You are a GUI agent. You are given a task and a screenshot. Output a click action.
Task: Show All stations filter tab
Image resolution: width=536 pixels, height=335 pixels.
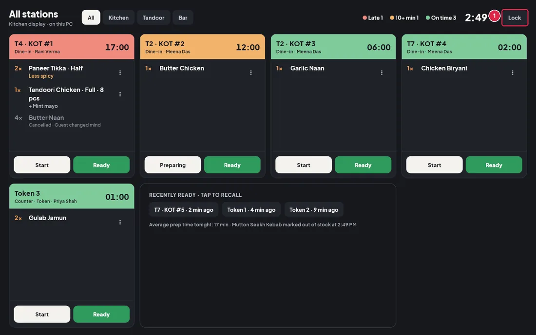(91, 18)
